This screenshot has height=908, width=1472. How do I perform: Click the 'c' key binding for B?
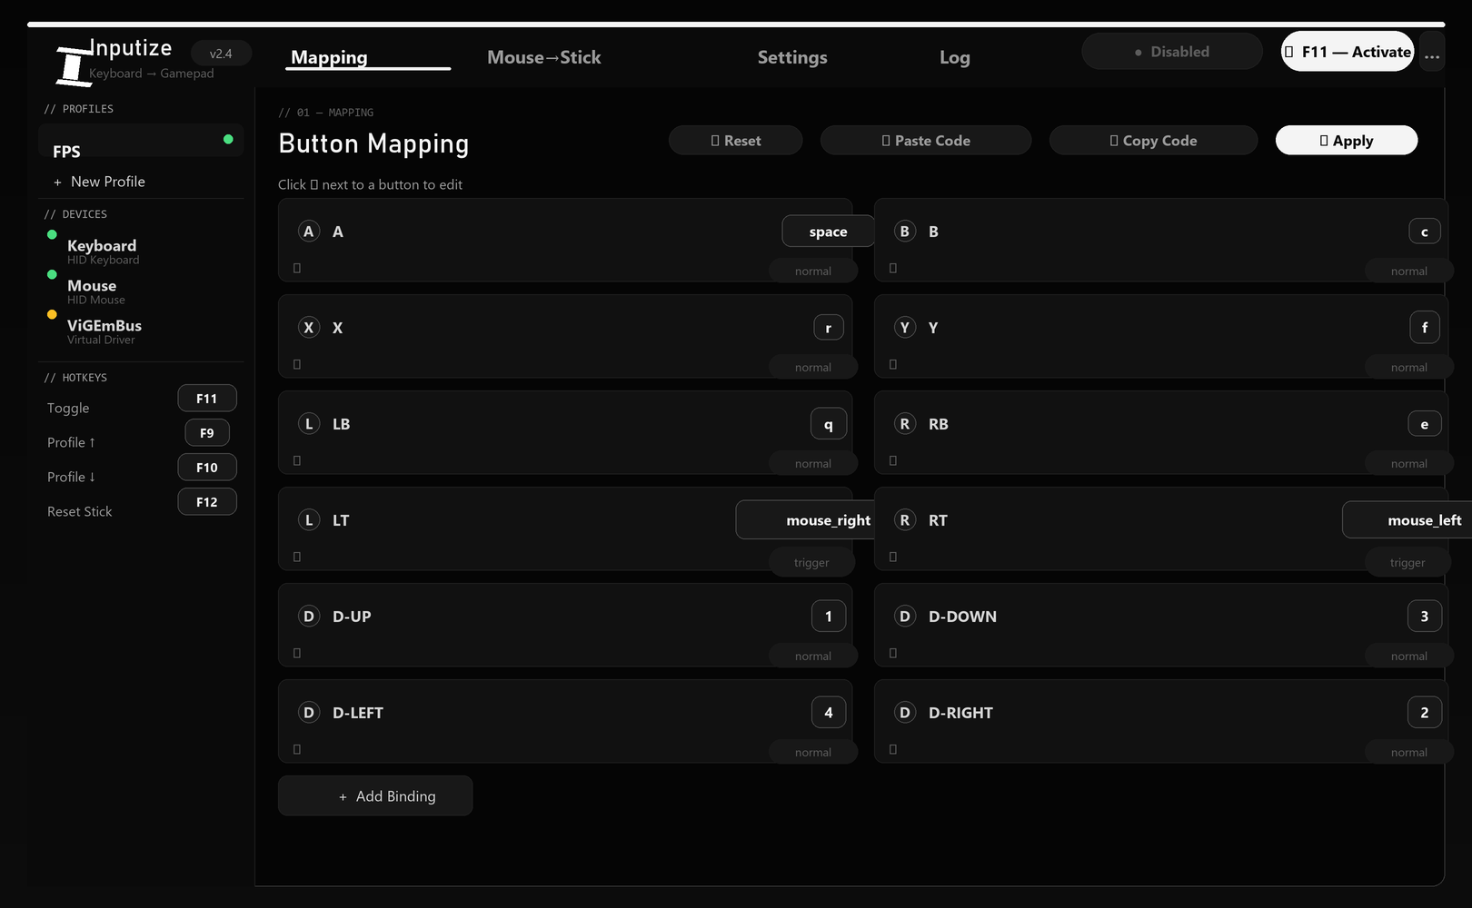1425,232
